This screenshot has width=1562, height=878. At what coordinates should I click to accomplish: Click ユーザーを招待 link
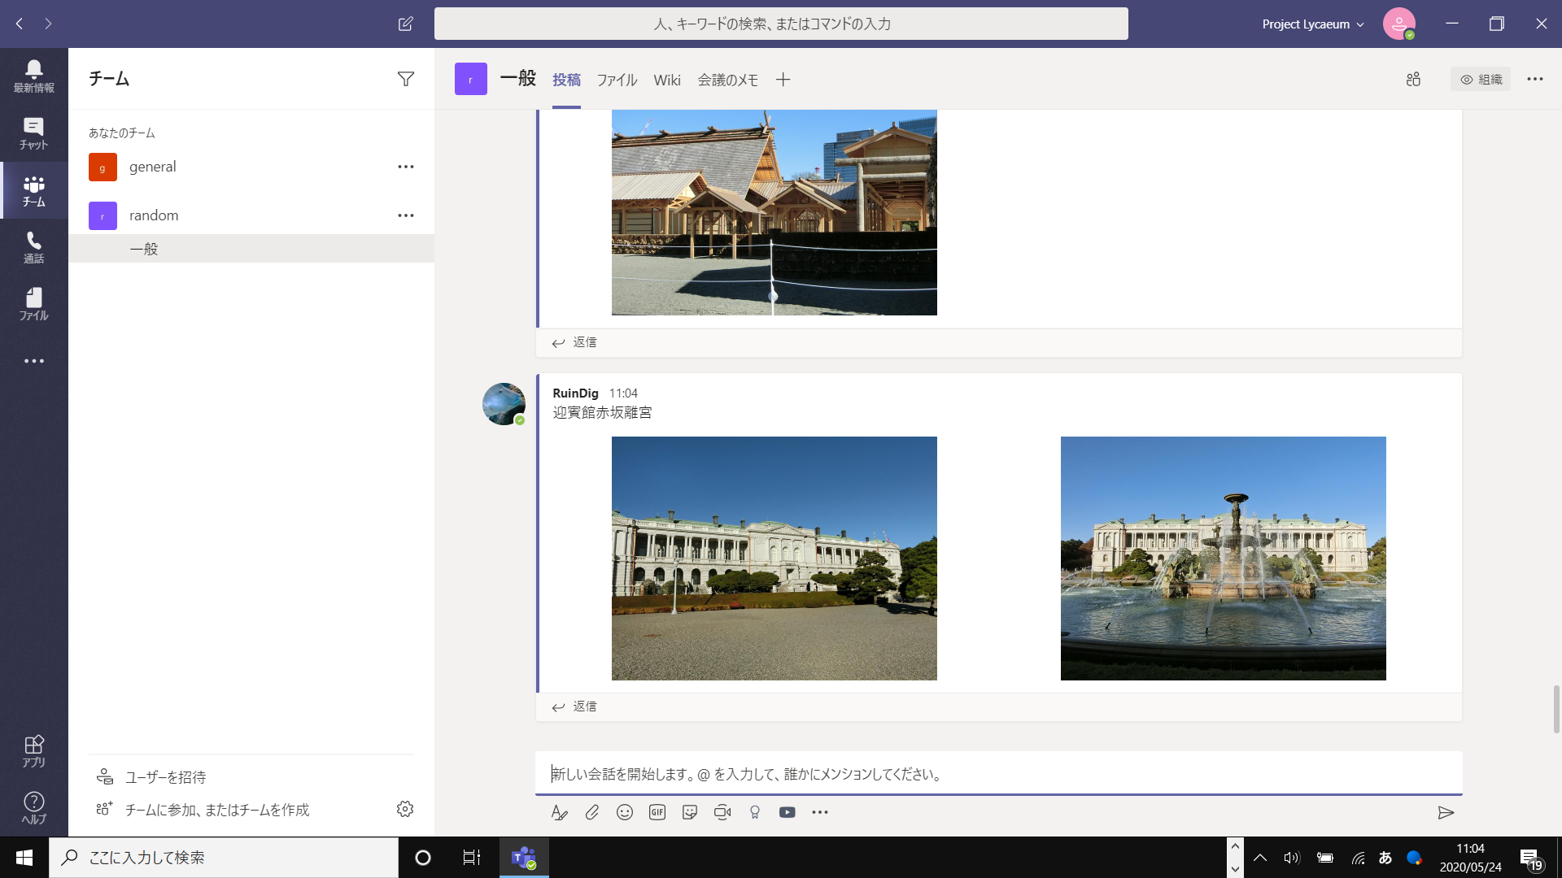tap(165, 777)
